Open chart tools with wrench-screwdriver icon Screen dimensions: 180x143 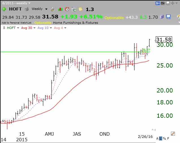pyautogui.click(x=53, y=9)
